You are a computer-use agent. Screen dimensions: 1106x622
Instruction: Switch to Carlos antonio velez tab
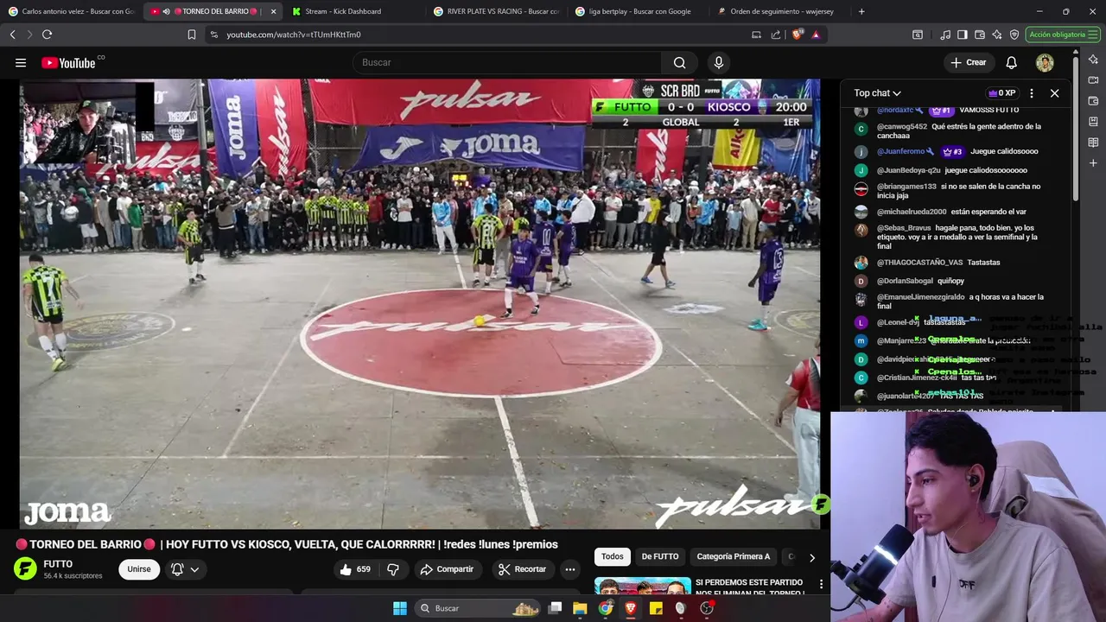pos(72,11)
